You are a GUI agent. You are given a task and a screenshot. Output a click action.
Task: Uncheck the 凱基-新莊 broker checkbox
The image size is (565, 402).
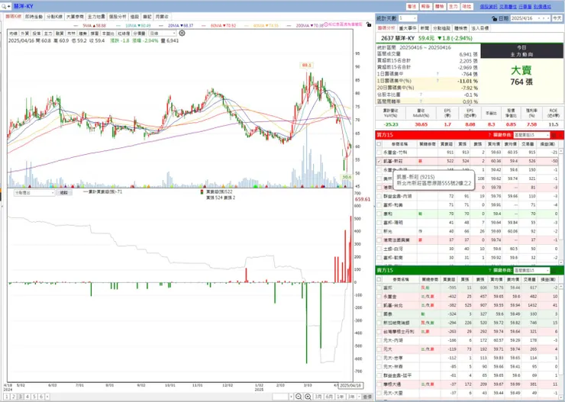pyautogui.click(x=379, y=162)
